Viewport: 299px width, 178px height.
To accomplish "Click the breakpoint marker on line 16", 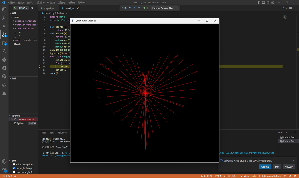I will click(x=40, y=67).
